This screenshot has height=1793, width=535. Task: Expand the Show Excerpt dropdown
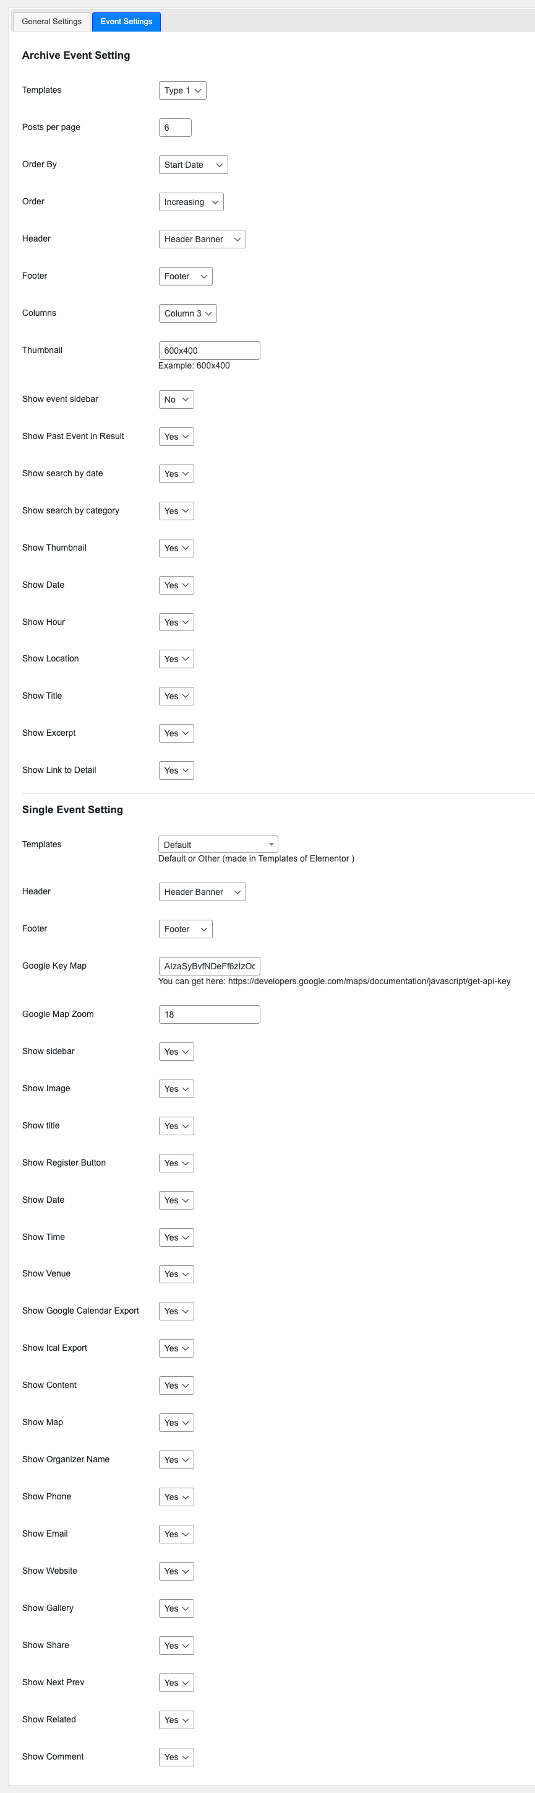coord(176,734)
